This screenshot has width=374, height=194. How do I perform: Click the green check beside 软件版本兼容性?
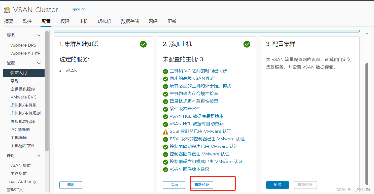[x=165, y=109]
